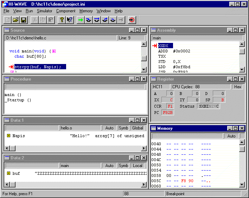Select _Startup () in Procedure window
This screenshot has width=249, height=198.
18,100
